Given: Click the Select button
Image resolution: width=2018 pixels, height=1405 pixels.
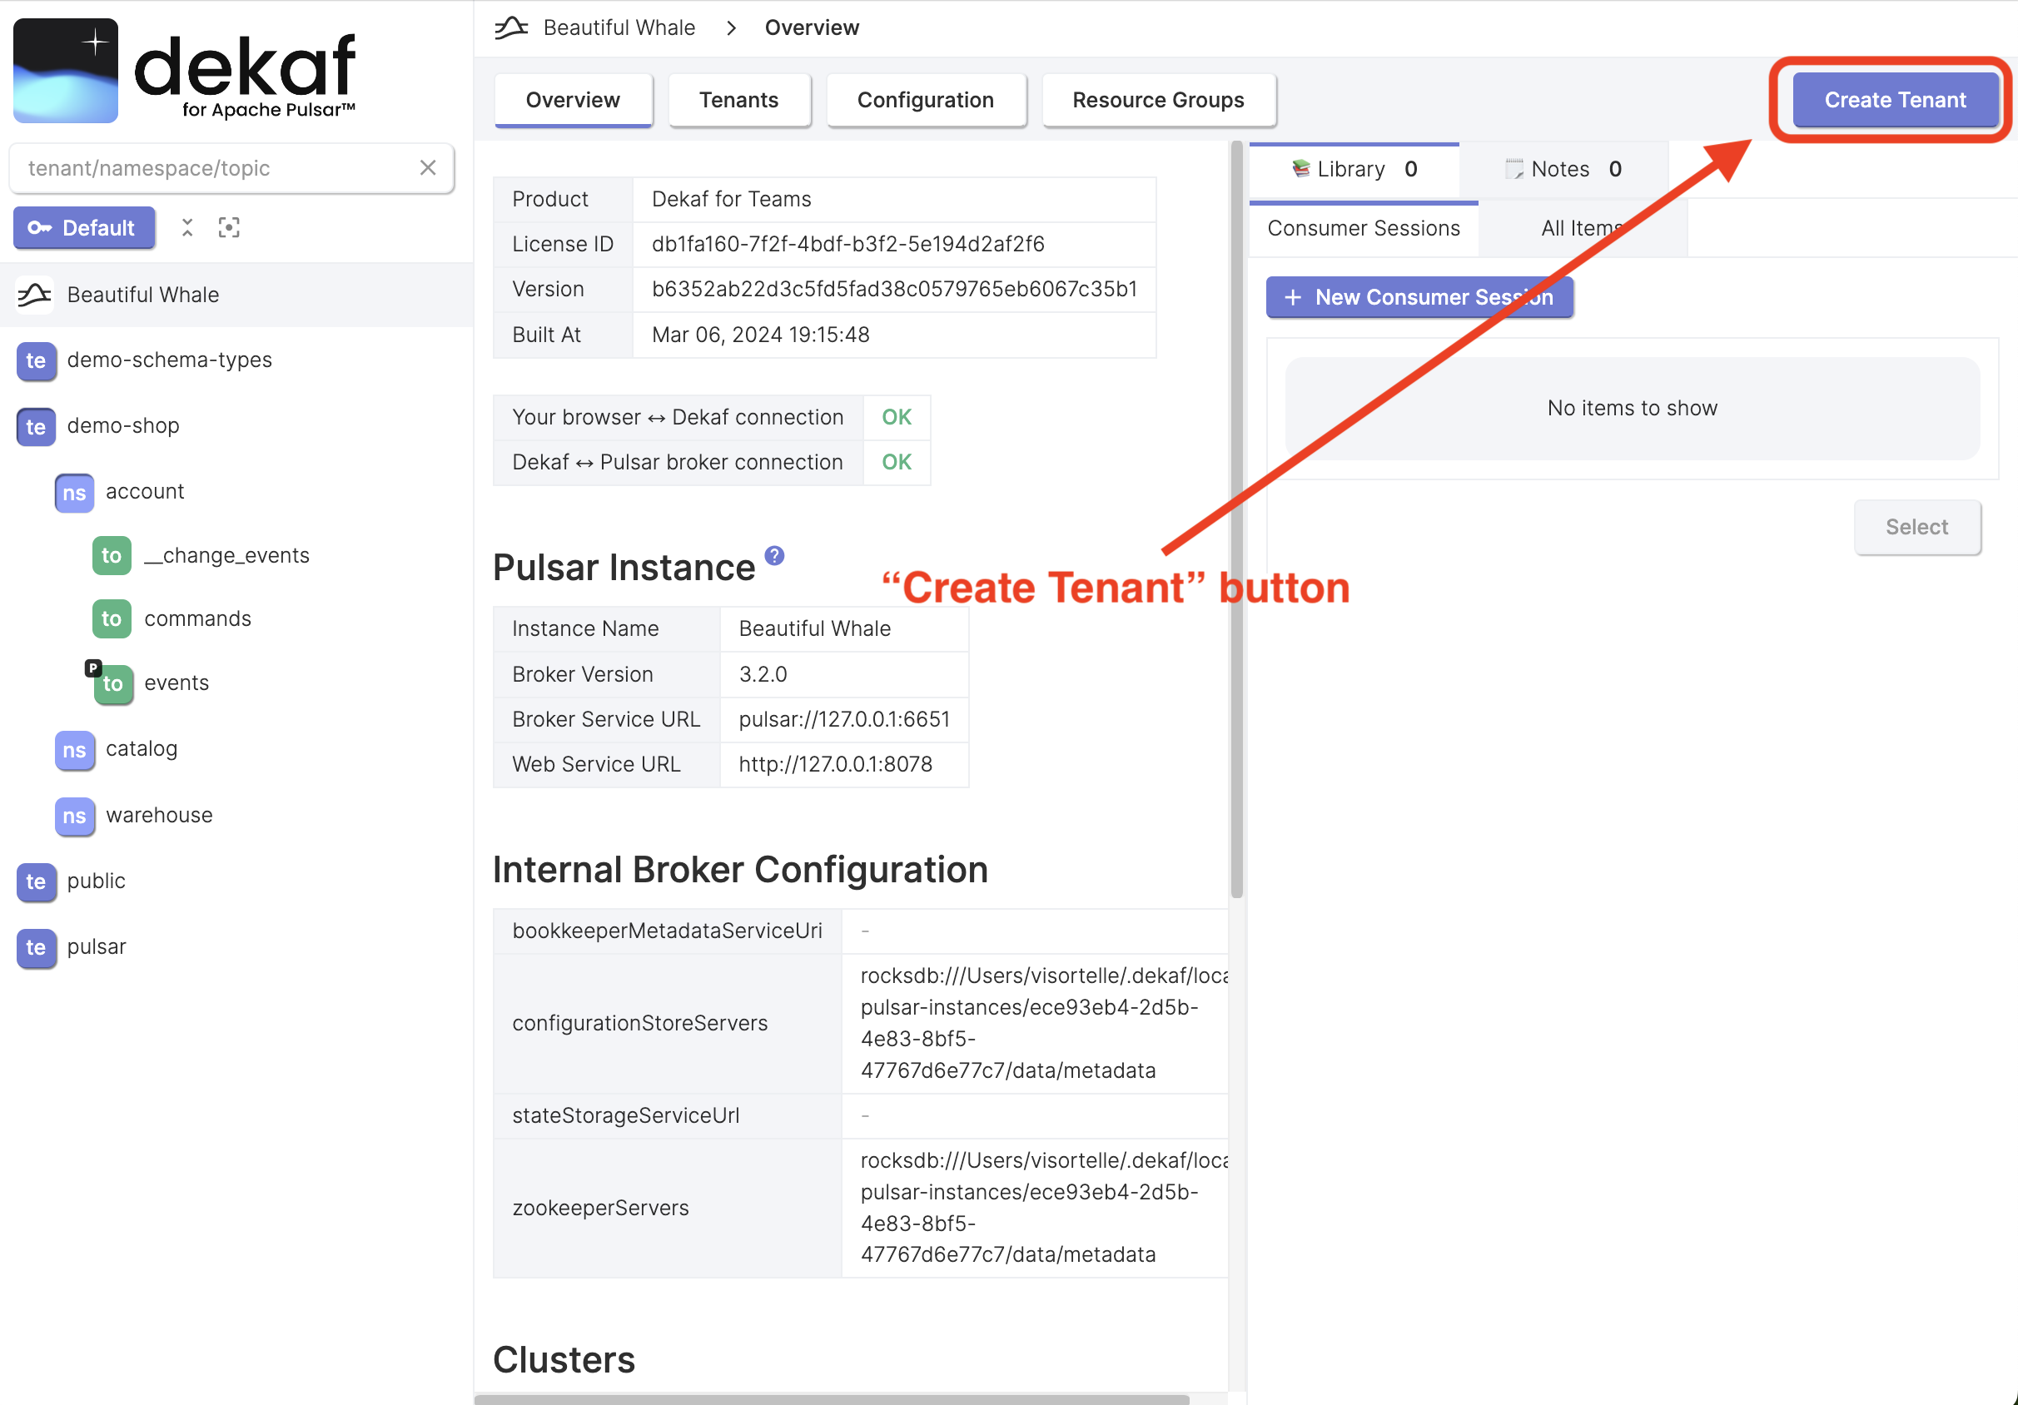Looking at the screenshot, I should 1917,527.
